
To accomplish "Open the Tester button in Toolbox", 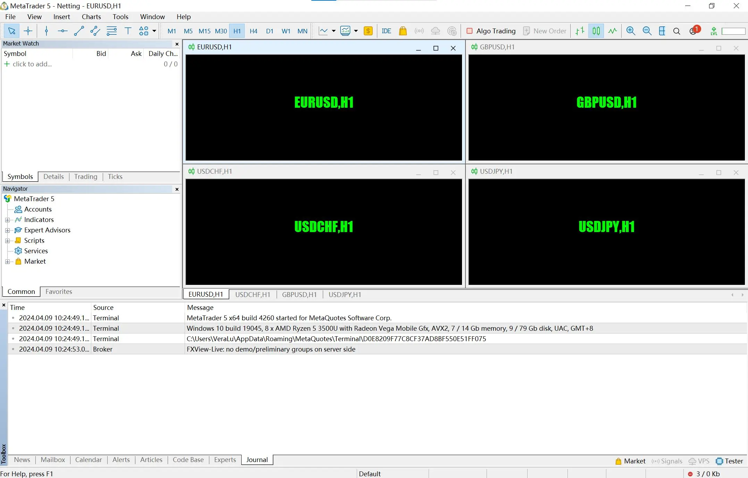I will [x=729, y=461].
